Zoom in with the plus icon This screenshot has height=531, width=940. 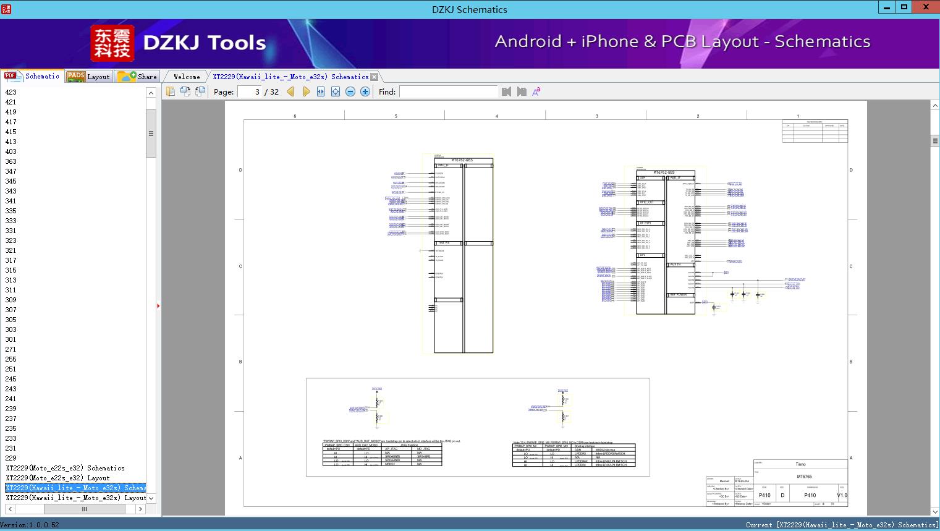pos(365,91)
